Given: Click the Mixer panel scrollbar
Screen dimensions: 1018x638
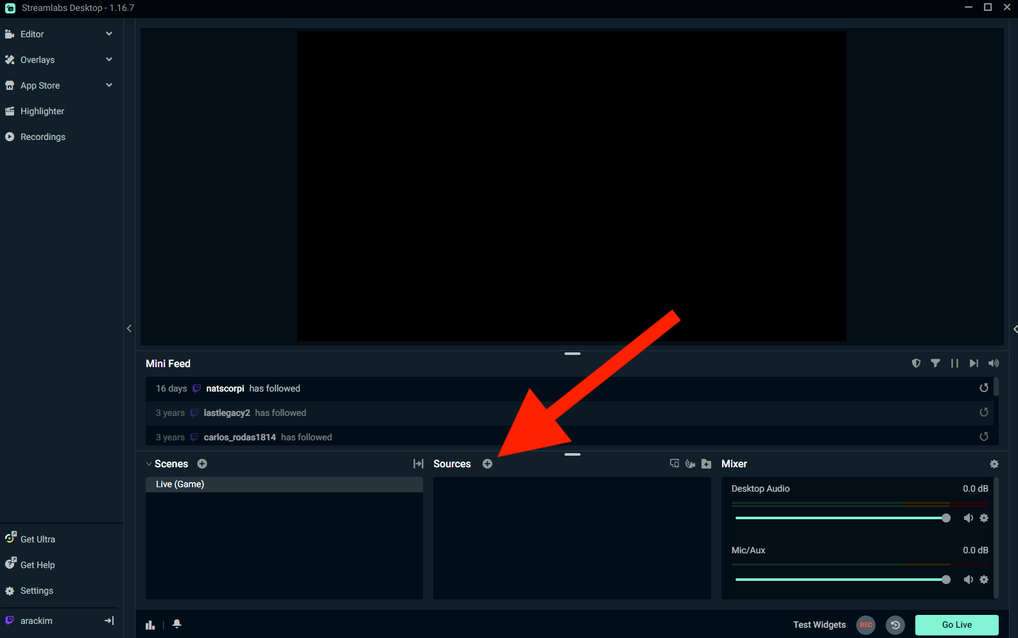Looking at the screenshot, I should point(996,537).
